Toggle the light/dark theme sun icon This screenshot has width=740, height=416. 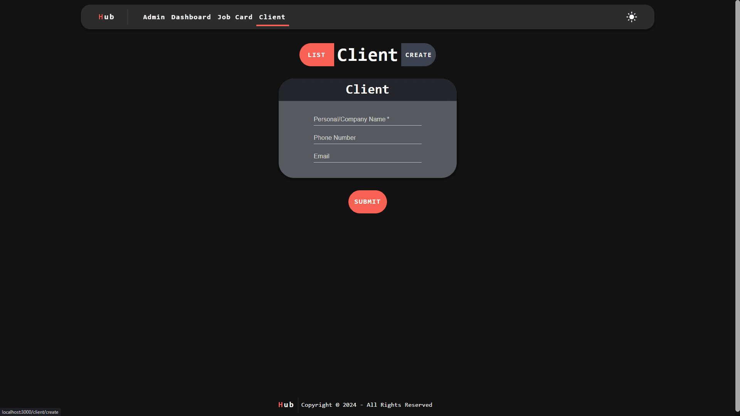point(631,17)
